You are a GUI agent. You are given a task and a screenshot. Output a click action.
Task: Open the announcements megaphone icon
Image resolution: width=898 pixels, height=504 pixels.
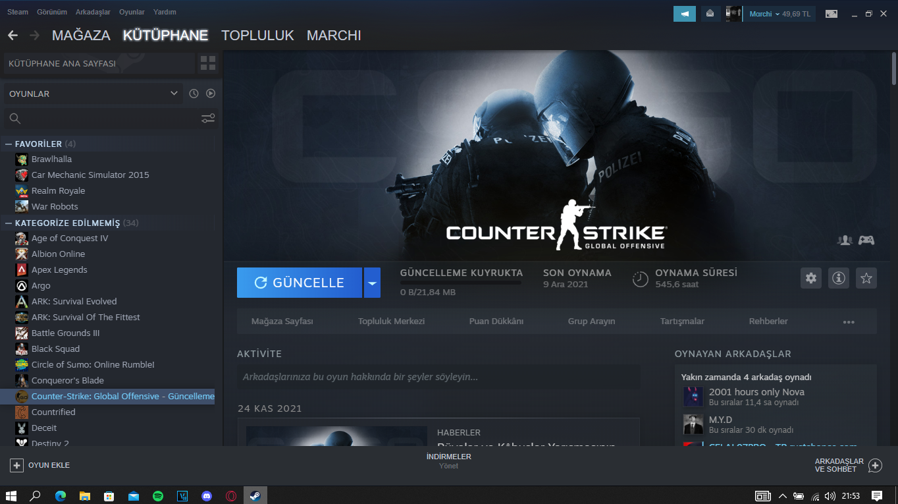(x=685, y=14)
